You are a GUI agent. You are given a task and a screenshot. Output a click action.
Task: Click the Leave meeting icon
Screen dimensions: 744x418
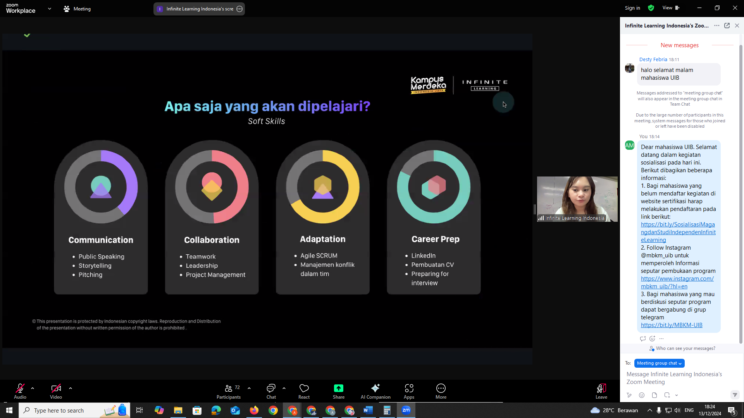click(601, 389)
